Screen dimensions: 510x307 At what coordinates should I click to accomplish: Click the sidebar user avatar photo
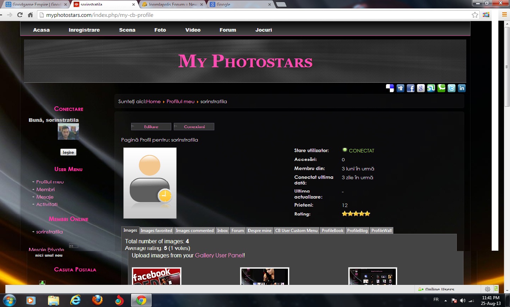coord(68,132)
